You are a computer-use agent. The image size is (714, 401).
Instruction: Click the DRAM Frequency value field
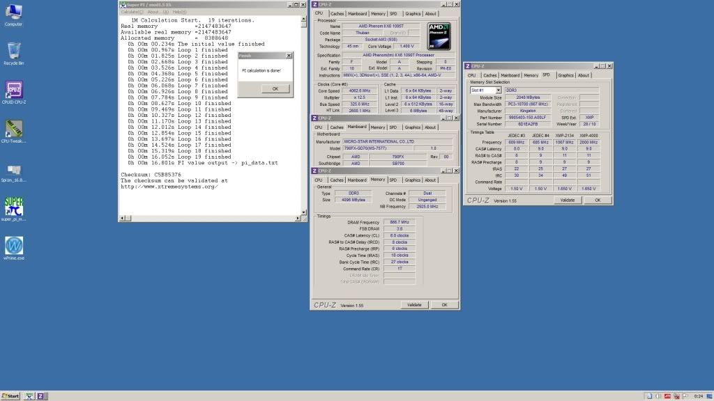400,222
